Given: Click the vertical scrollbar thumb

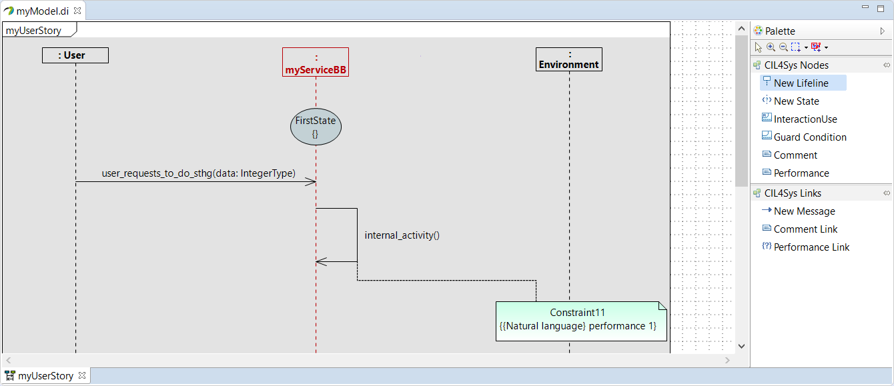Looking at the screenshot, I should click(742, 111).
